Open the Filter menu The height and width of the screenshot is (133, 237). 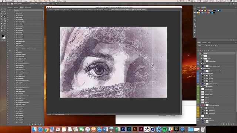tap(45, 1)
